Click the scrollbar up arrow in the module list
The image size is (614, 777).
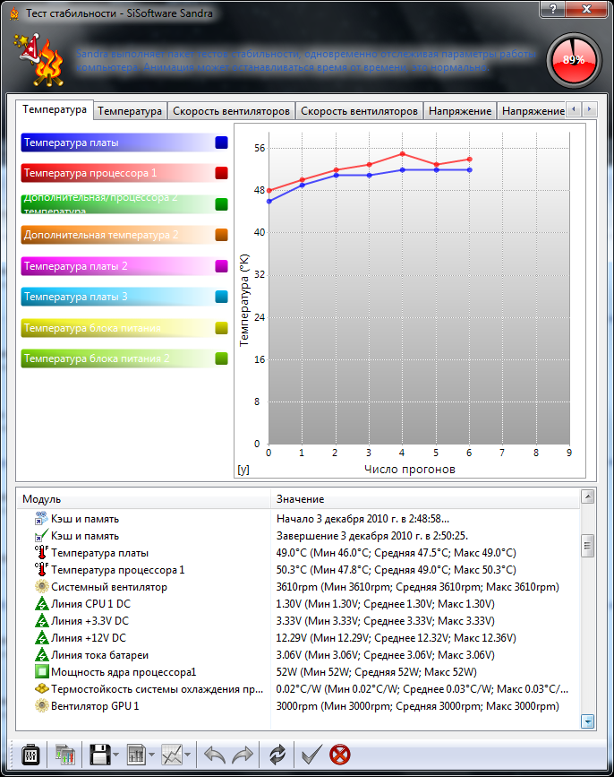[x=587, y=496]
